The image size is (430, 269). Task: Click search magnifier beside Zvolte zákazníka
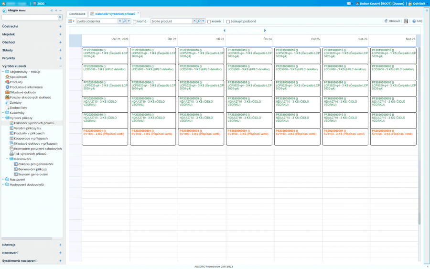[x=124, y=21]
